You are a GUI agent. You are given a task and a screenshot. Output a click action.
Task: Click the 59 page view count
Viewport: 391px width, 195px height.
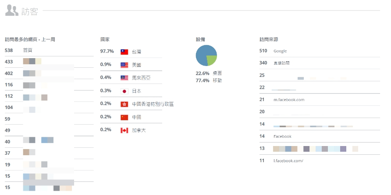pos(7,119)
